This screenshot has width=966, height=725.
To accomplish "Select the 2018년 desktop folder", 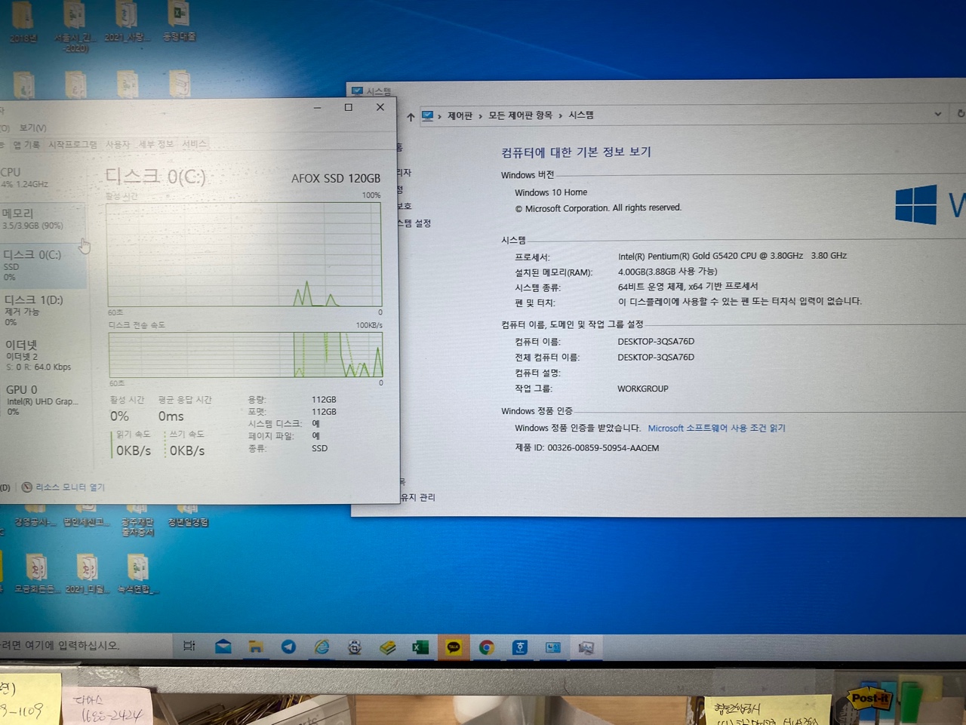I will coord(23,22).
